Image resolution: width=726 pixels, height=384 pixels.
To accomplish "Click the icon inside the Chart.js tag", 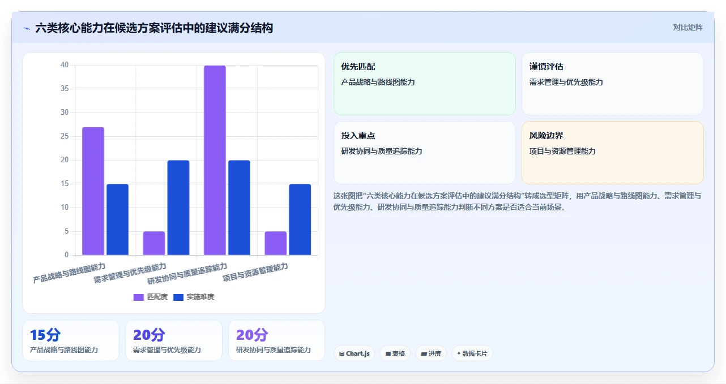I will tap(341, 354).
